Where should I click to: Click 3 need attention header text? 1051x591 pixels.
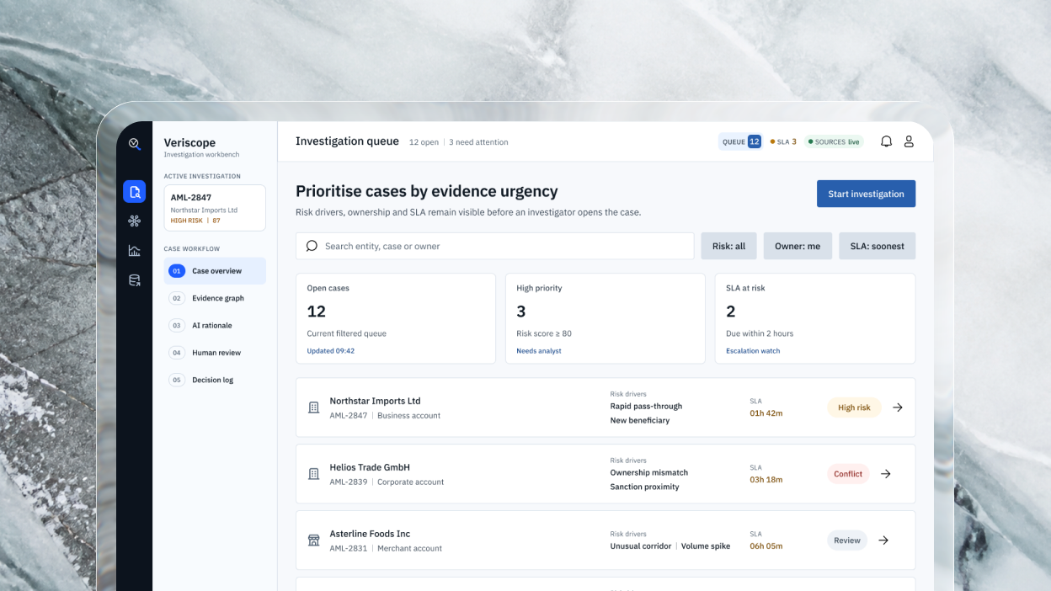click(x=478, y=142)
